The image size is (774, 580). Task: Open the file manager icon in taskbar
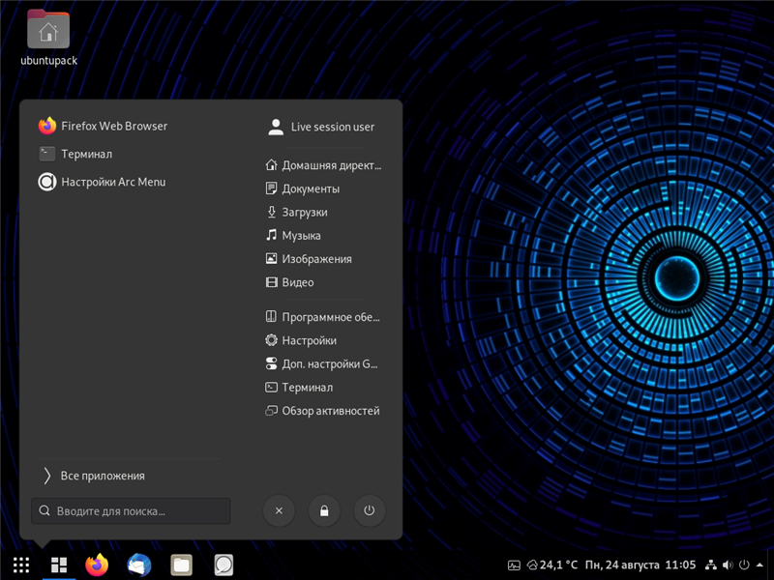(181, 565)
